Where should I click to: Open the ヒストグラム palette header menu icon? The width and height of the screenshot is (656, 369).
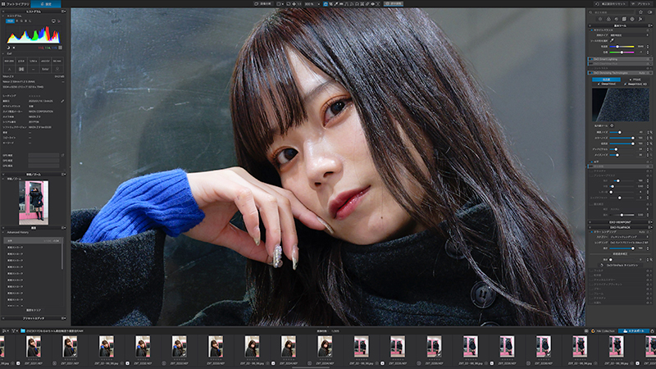tap(64, 11)
